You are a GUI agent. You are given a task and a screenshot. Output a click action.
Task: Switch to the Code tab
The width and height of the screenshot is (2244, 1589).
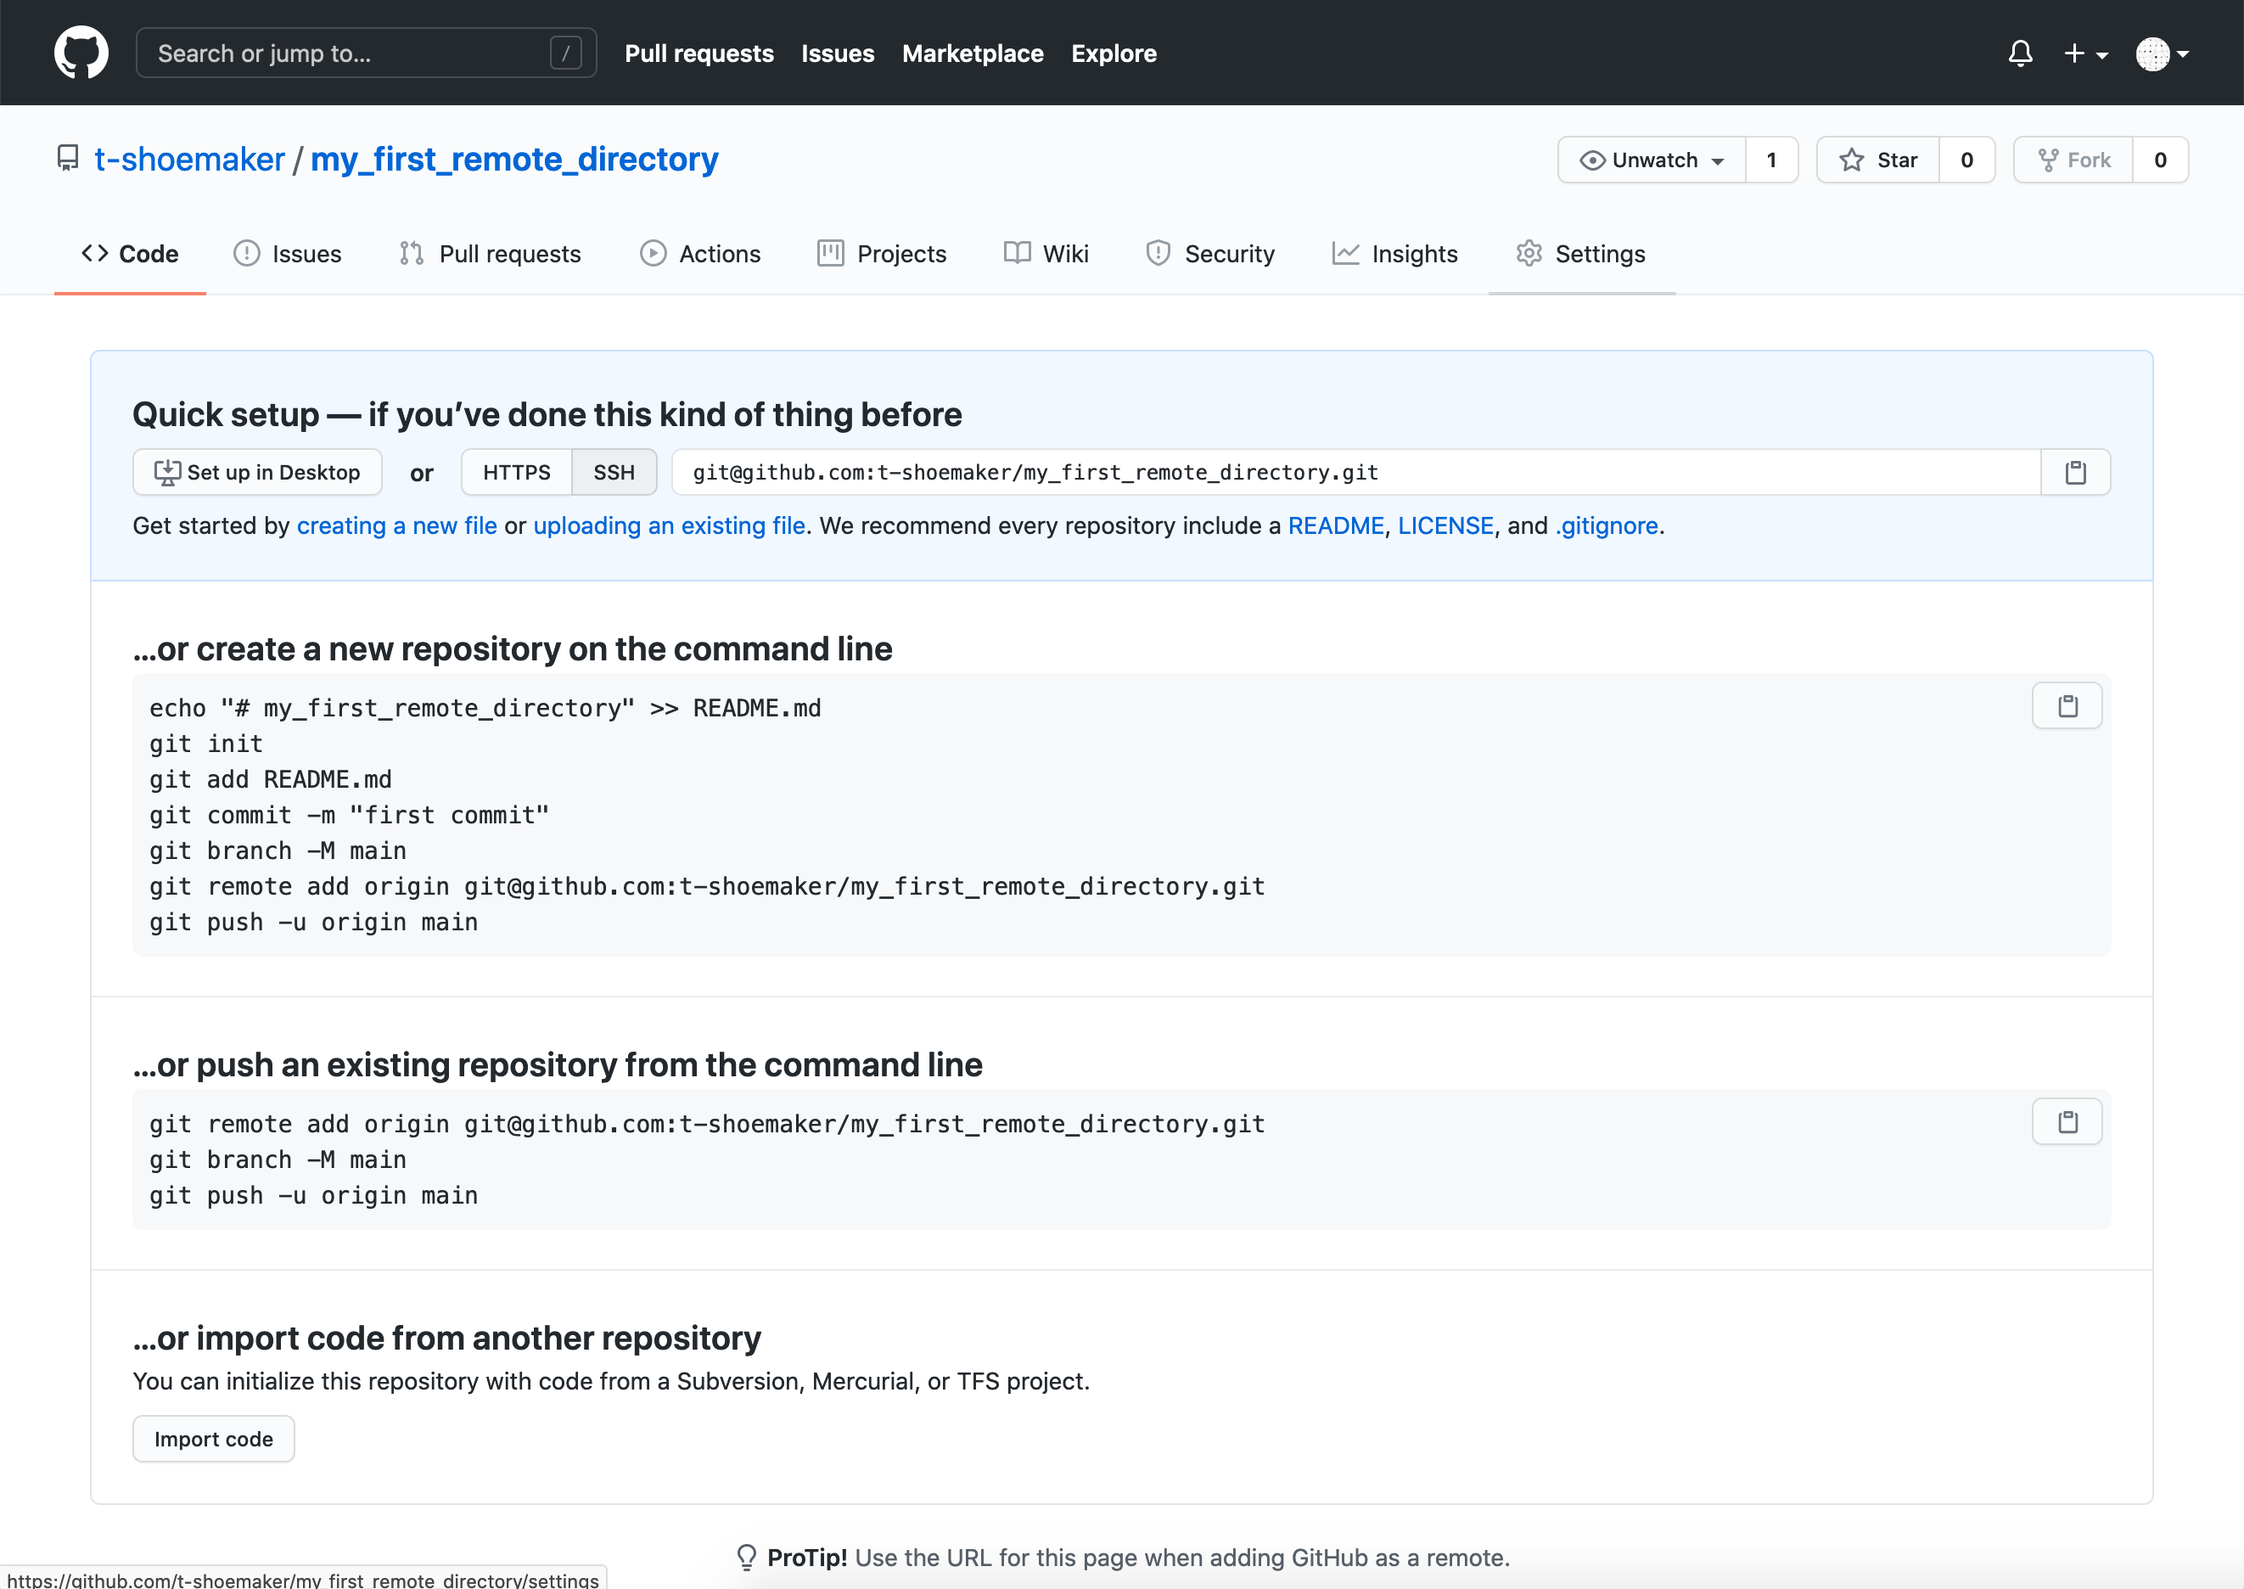[x=130, y=255]
